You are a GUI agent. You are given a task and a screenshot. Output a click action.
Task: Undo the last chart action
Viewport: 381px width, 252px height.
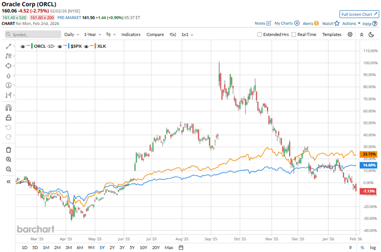click(x=9, y=127)
